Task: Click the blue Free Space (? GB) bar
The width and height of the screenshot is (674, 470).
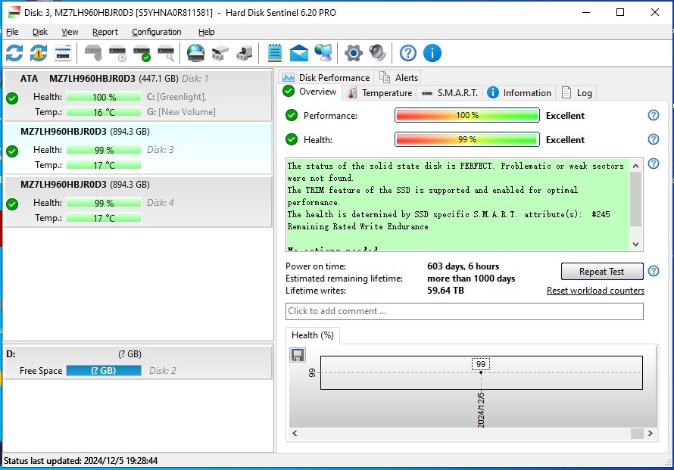Action: [104, 370]
